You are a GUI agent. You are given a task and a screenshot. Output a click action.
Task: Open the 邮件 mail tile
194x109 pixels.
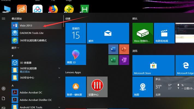[108, 33]
